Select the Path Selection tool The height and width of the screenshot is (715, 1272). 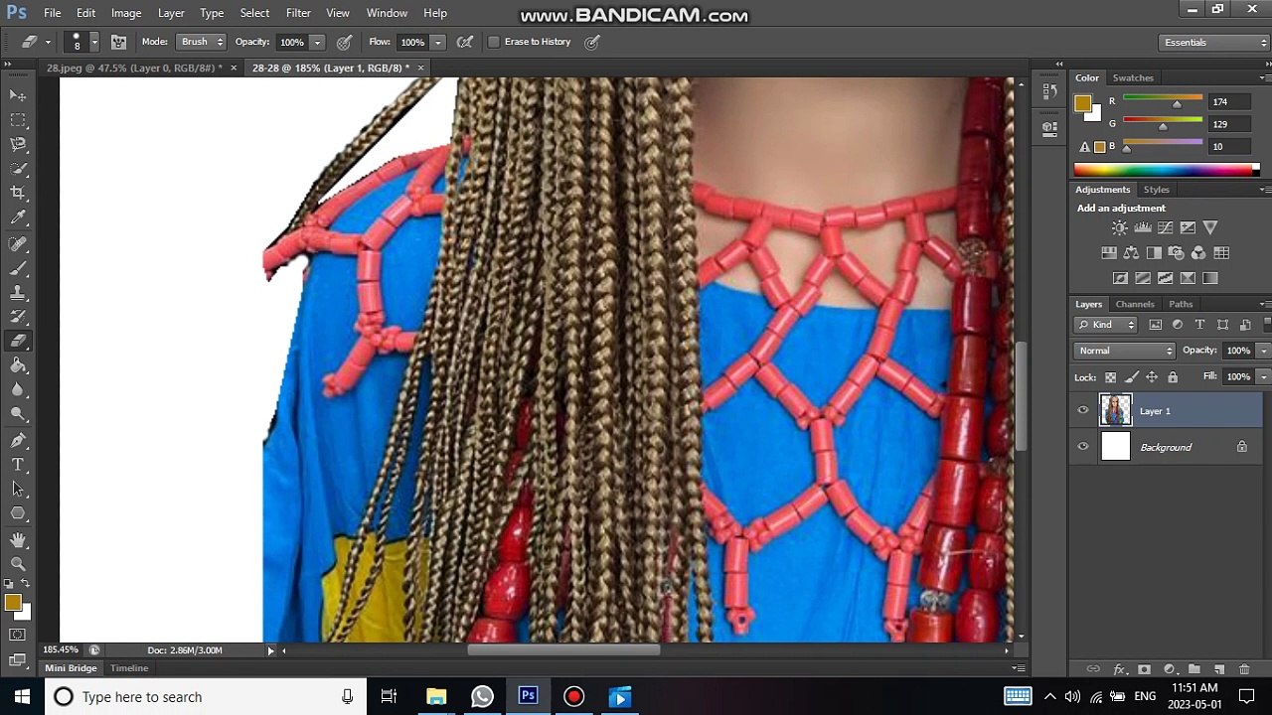tap(18, 489)
